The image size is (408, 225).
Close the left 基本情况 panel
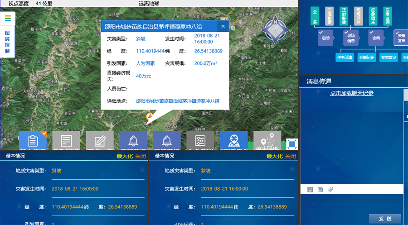click(141, 156)
